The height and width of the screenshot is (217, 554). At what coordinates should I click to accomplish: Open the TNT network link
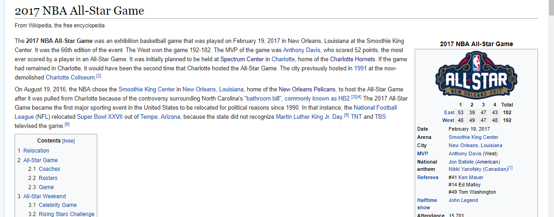(356, 116)
